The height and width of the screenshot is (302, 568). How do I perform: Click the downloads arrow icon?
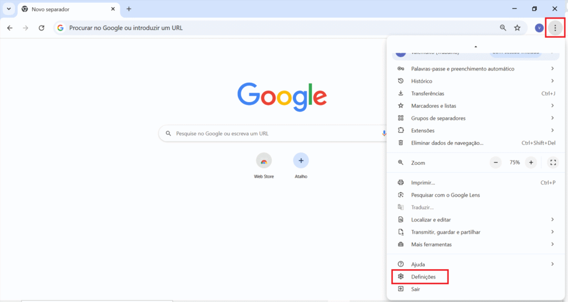tap(400, 93)
